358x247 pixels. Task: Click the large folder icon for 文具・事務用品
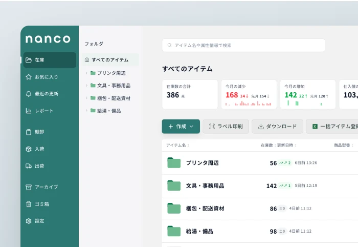[174, 186]
